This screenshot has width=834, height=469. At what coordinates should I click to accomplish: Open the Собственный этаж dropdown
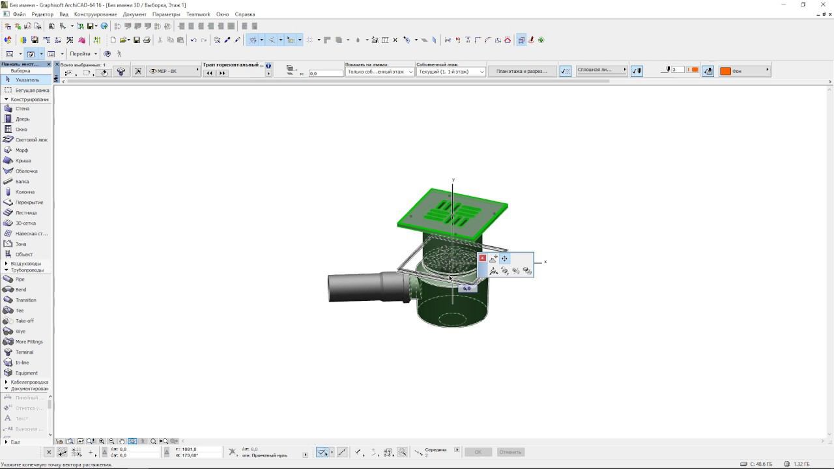(451, 72)
